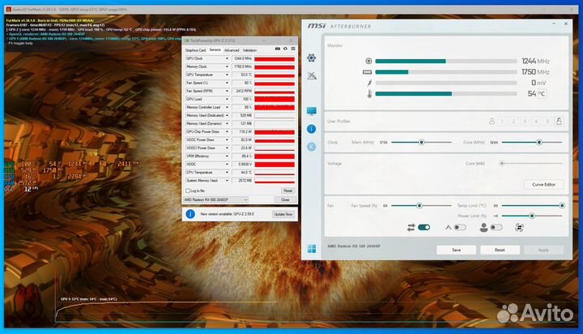Screen dimensions: 583x334
Task: Toggle the user-defined fan control switch
Action: [496, 228]
